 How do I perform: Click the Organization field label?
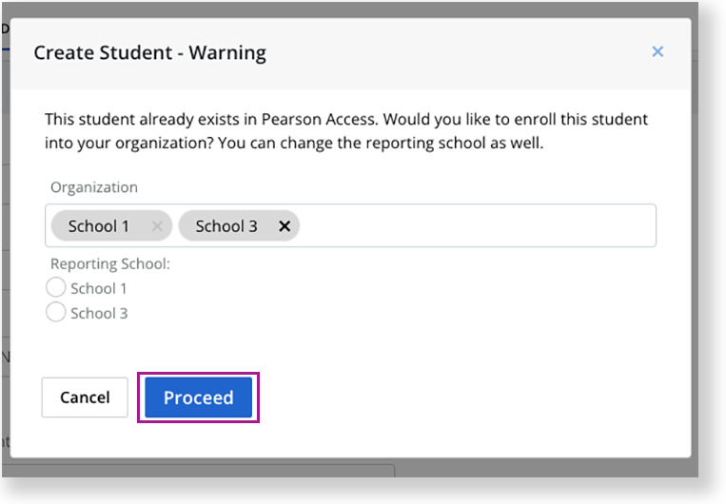94,187
